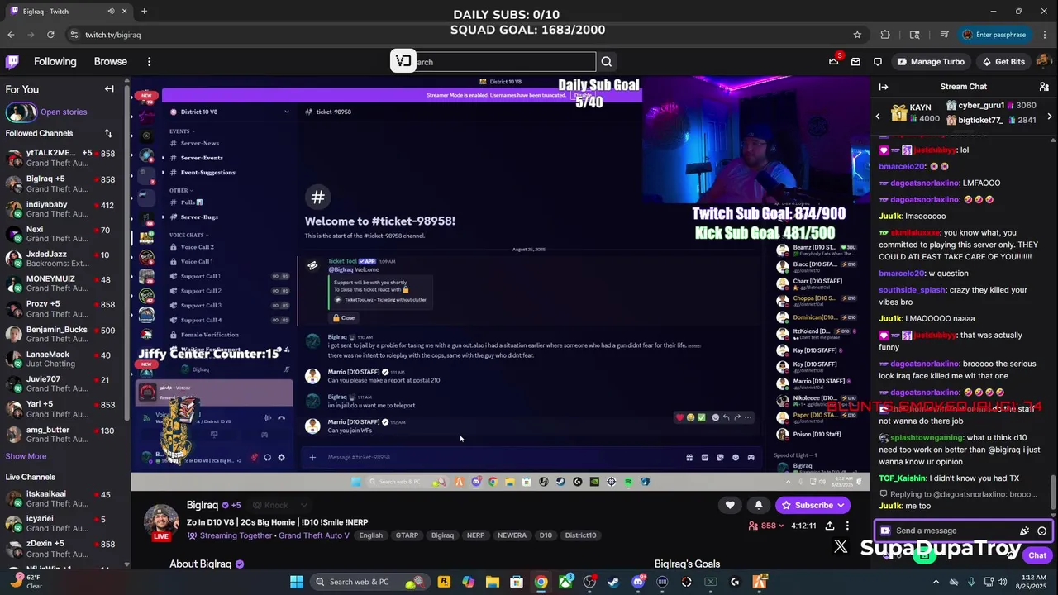Open the Whispers chat bubble icon
The height and width of the screenshot is (595, 1058).
click(x=878, y=62)
